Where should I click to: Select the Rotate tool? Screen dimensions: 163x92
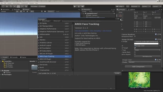[11, 6]
